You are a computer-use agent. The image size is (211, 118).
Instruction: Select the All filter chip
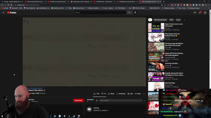150,20
